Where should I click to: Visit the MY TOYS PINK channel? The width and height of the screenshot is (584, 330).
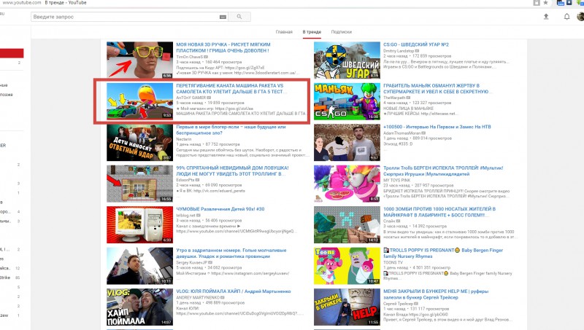(397, 180)
